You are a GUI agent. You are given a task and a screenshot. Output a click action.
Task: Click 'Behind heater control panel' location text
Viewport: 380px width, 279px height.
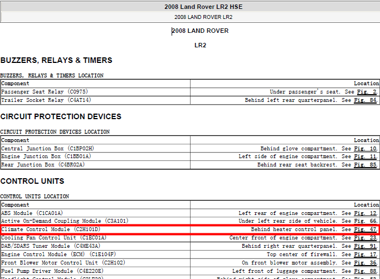(294, 229)
